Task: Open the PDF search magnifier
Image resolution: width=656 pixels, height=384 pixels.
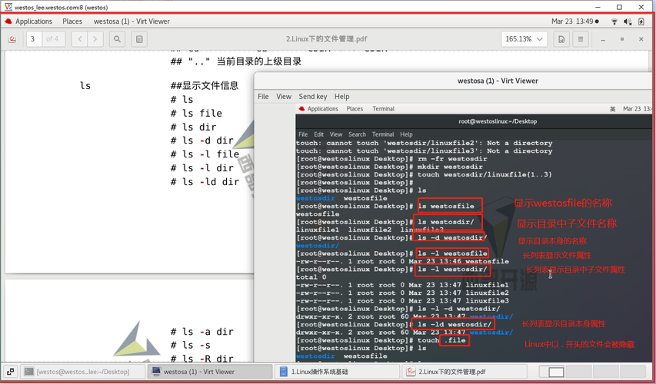Action: pos(117,39)
